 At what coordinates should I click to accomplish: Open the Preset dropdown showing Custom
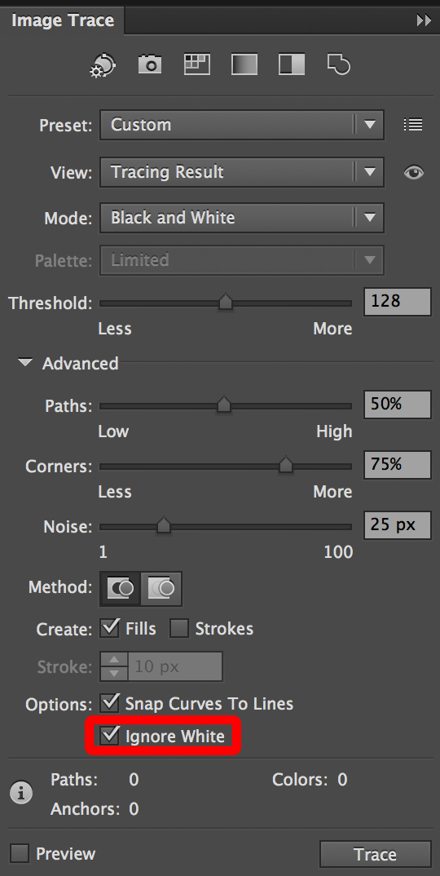(242, 125)
